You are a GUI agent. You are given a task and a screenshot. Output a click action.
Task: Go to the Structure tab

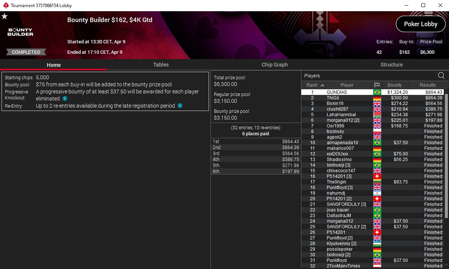(391, 65)
